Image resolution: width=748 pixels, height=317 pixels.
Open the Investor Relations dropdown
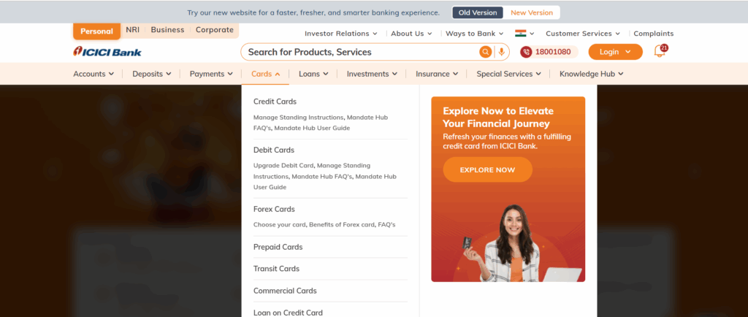tap(341, 34)
